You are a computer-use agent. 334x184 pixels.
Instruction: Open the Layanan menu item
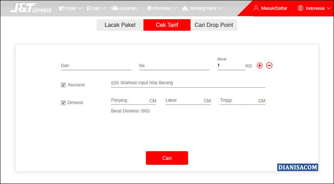click(x=128, y=8)
